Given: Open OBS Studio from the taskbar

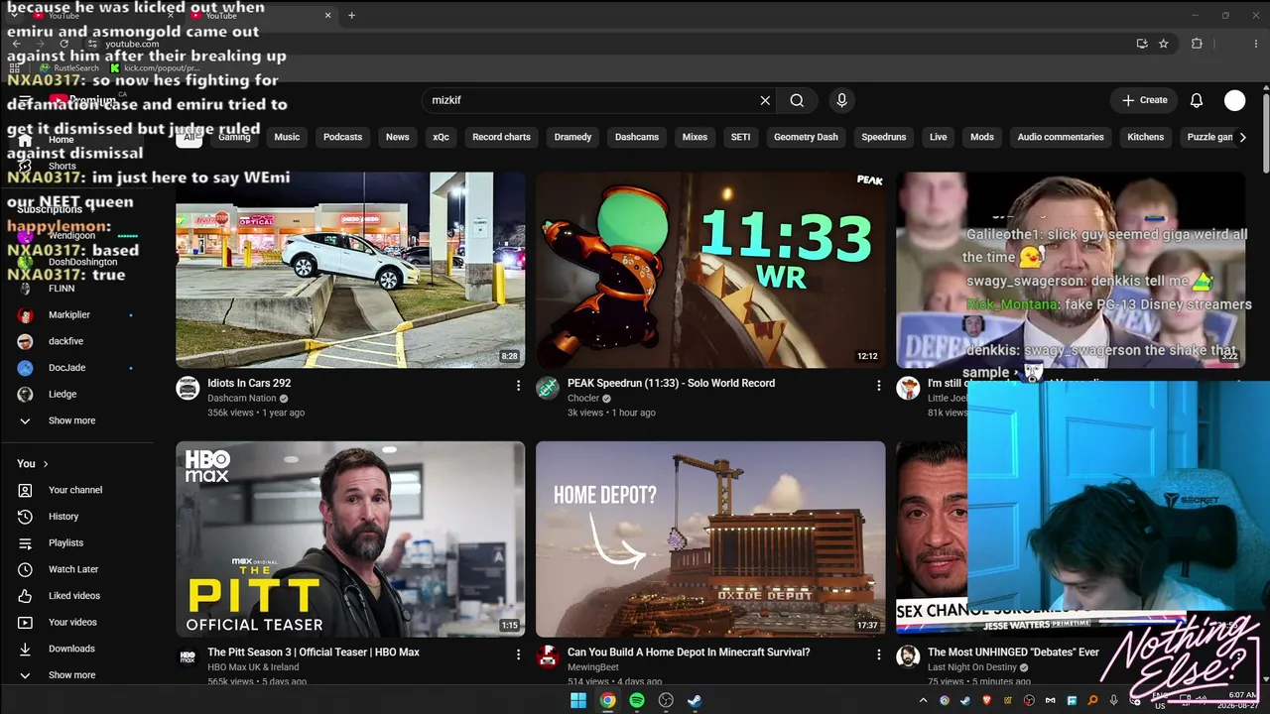Looking at the screenshot, I should 666,700.
